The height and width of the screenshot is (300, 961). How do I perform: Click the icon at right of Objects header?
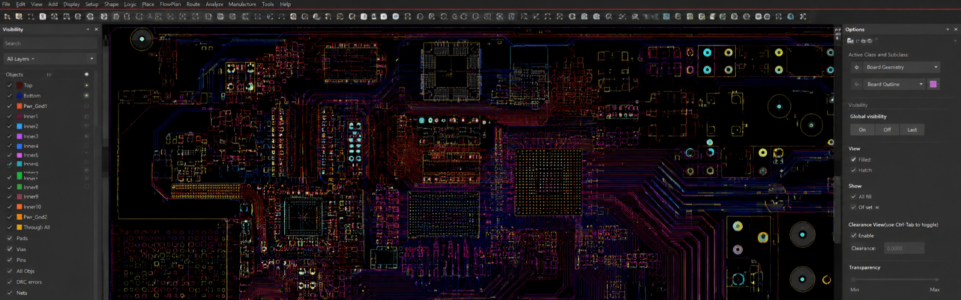click(x=87, y=74)
